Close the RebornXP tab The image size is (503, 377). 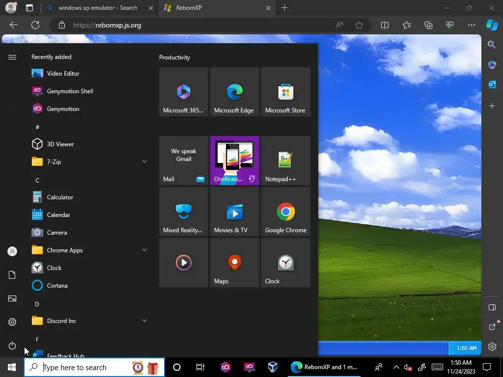[269, 8]
